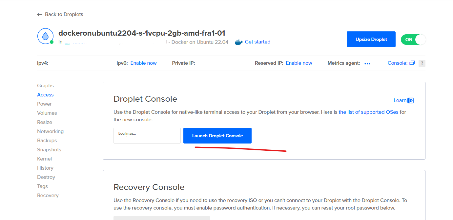Select Graphs in the sidebar
453x220 pixels.
point(45,85)
